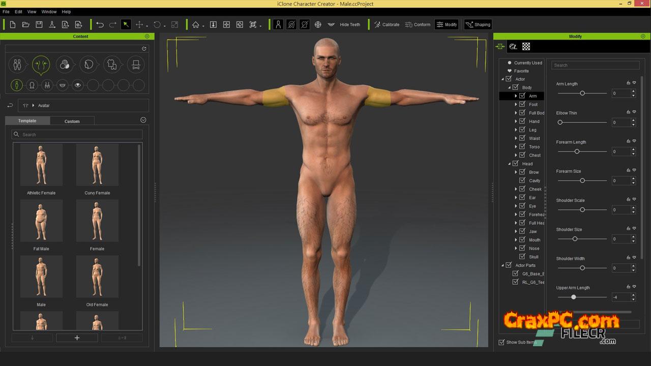Uncheck the Torso checkbox in tree
Image resolution: width=651 pixels, height=366 pixels.
[522, 147]
